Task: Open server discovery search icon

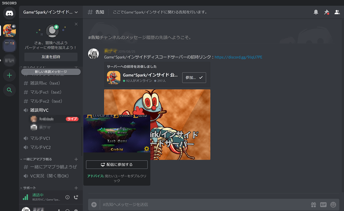Action: coord(9,90)
